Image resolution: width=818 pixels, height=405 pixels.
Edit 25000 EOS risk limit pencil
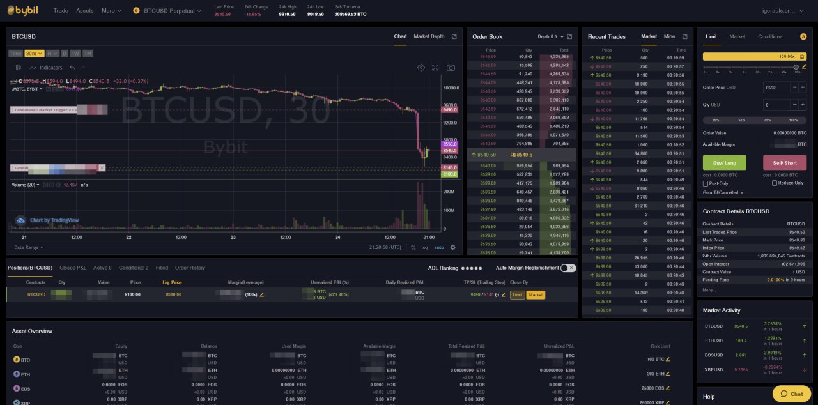[668, 388]
